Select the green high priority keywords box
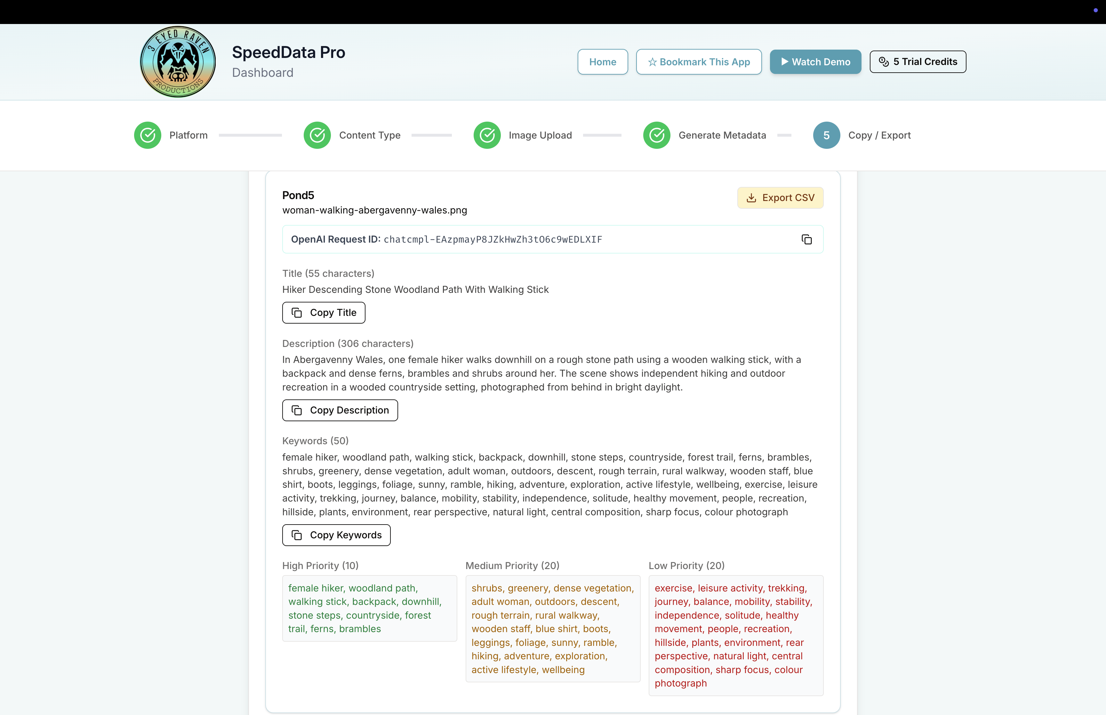The width and height of the screenshot is (1106, 715). (369, 609)
